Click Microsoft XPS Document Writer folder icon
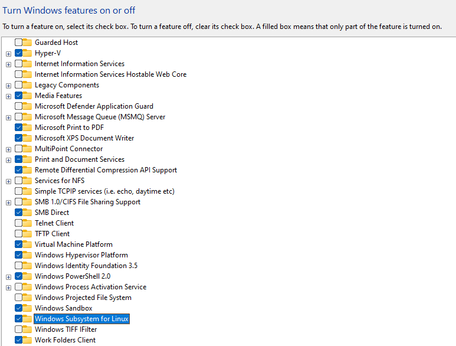This screenshot has width=456, height=346. pos(27,138)
